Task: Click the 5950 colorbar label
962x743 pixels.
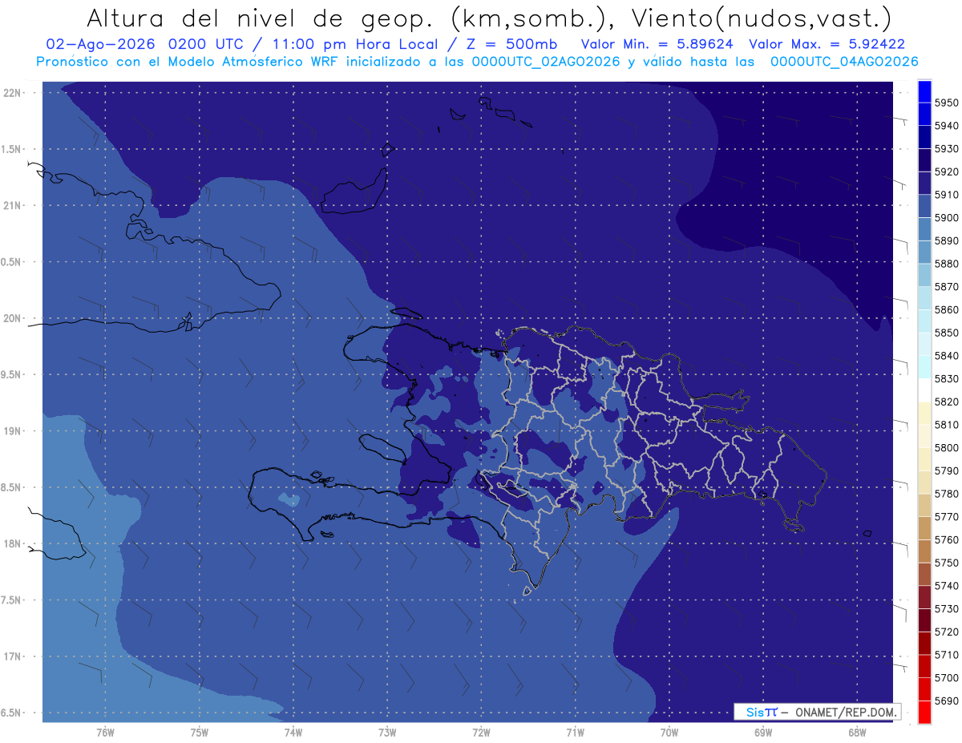Action: (x=947, y=103)
